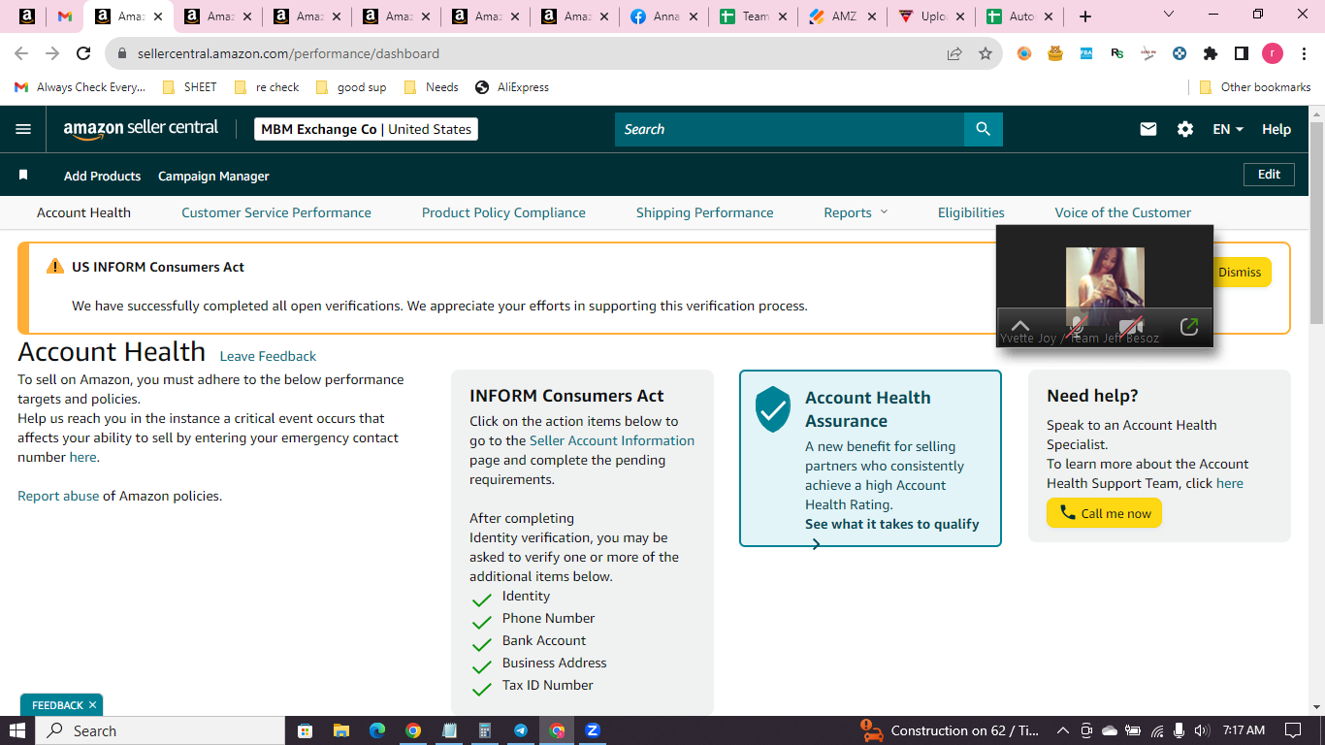Screen dimensions: 1325x745
Task: Show hidden system tray icons
Action: click(1062, 730)
